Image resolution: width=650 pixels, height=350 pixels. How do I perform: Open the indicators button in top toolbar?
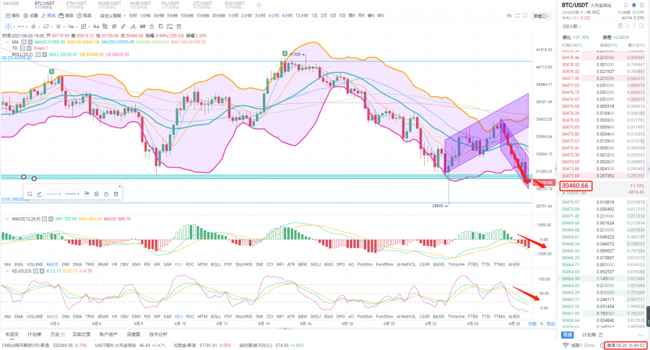tap(12, 16)
